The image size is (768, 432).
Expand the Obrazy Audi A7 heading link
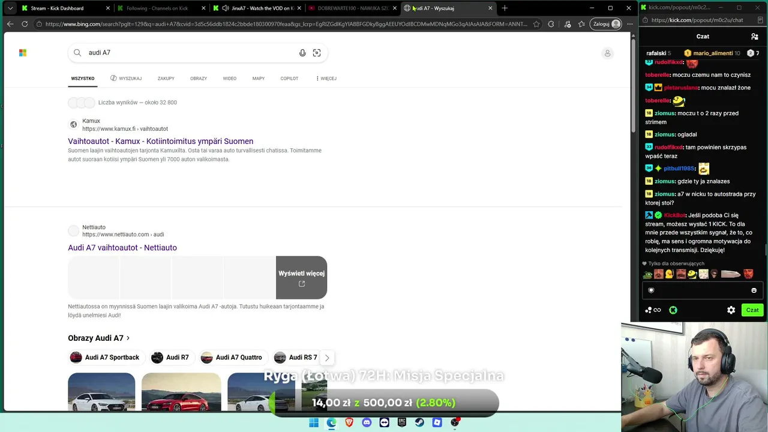(99, 338)
